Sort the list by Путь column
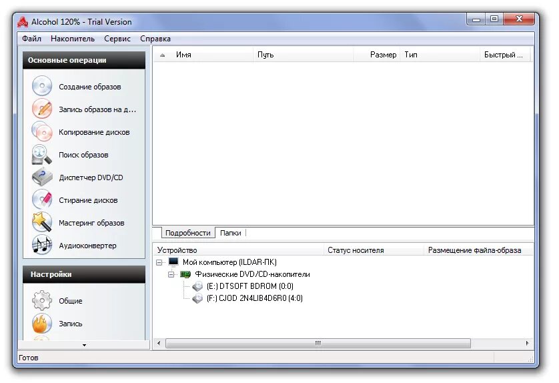The image size is (559, 383). (303, 55)
